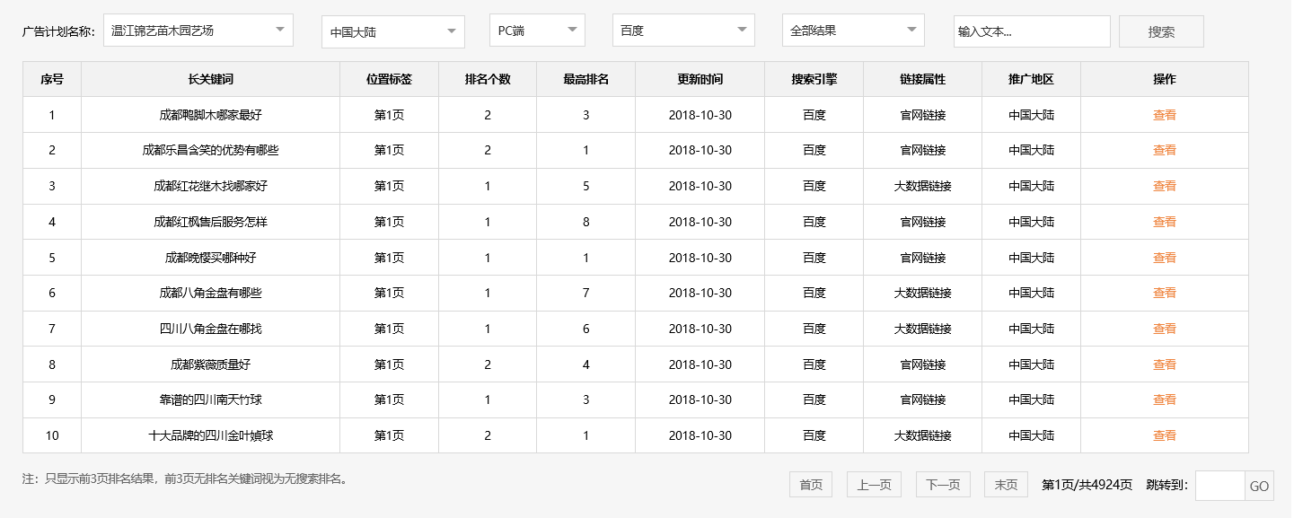Click 查看 beside 成都晚樱买哪种好
Image resolution: width=1294 pixels, height=518 pixels.
click(x=1164, y=258)
